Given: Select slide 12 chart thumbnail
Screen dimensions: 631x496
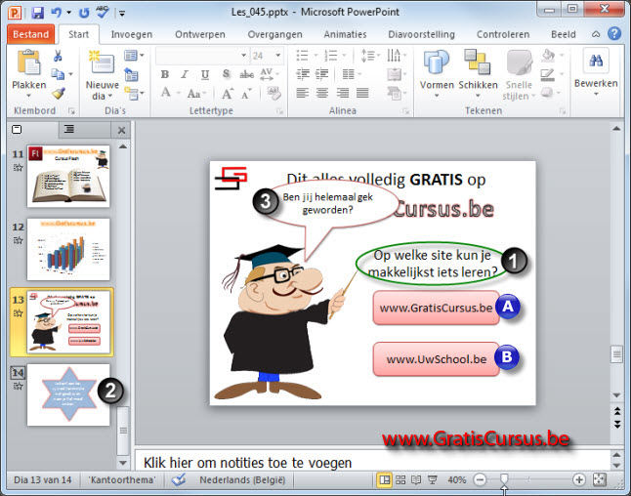Looking at the screenshot, I should [68, 249].
